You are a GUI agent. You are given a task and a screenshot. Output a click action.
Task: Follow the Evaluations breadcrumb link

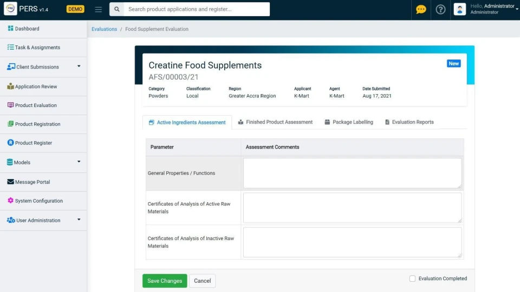(104, 29)
